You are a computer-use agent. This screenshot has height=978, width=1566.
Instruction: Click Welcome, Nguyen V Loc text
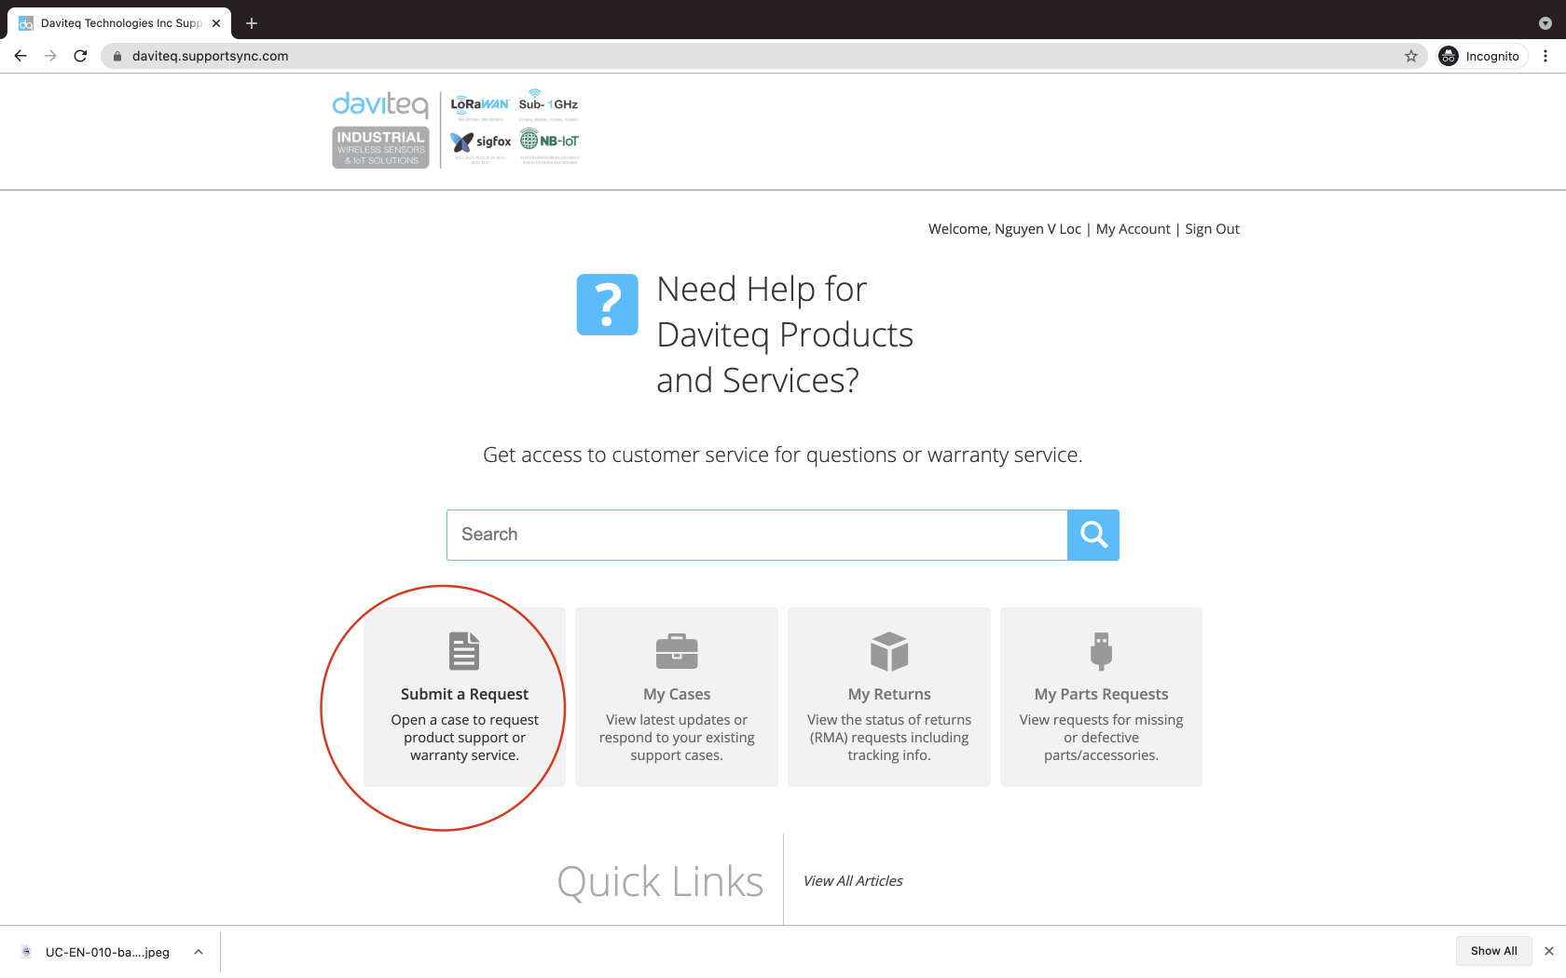[x=1005, y=229]
